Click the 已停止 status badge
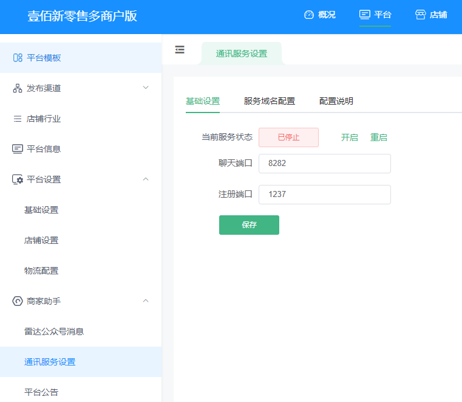462x402 pixels. [x=288, y=137]
